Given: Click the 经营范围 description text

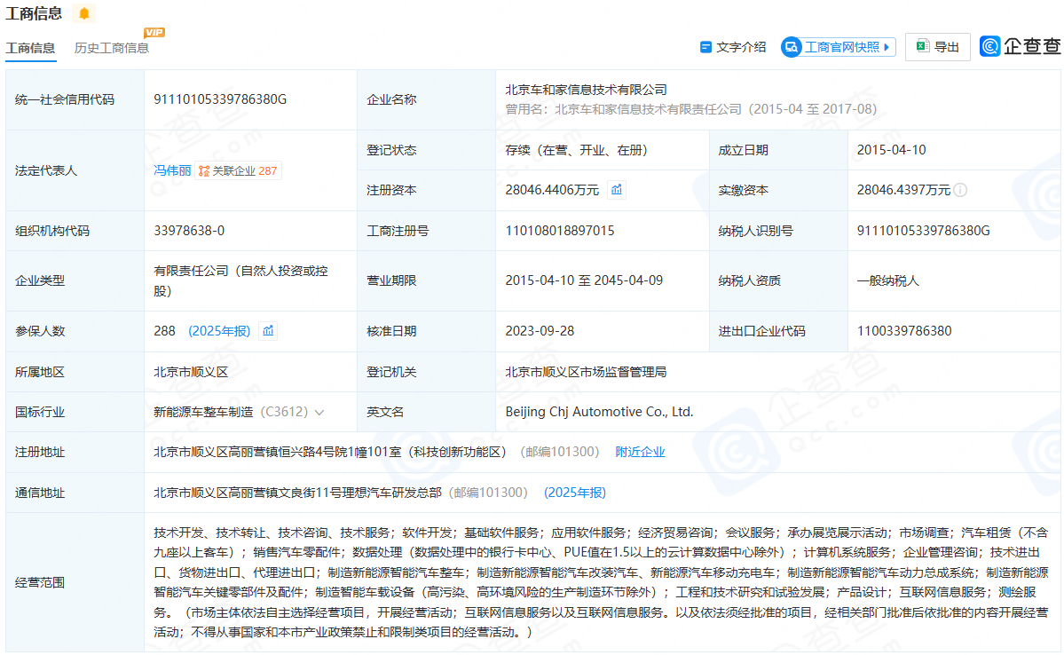Looking at the screenshot, I should coord(601,581).
